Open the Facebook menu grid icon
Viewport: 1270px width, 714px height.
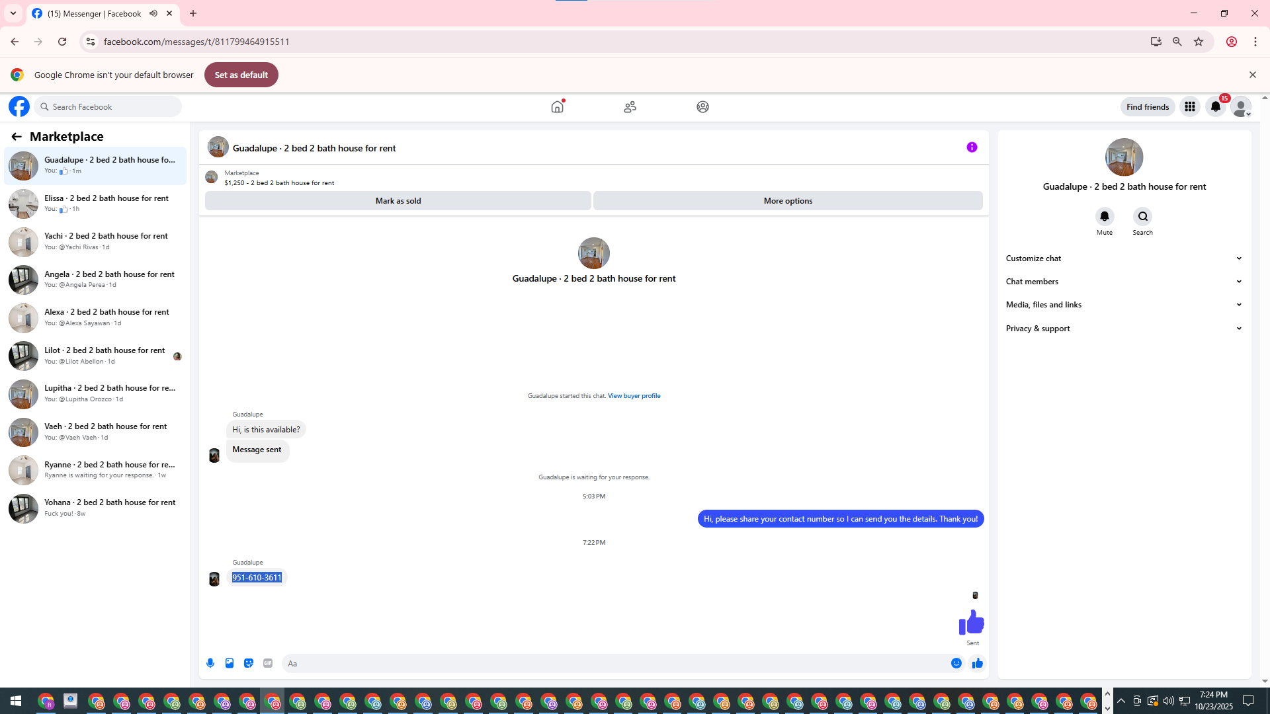pos(1189,106)
